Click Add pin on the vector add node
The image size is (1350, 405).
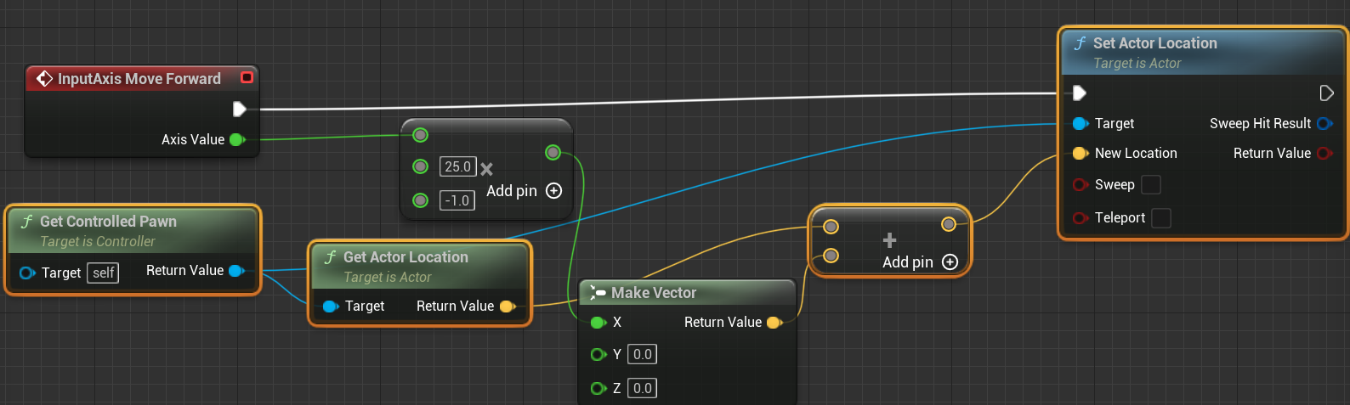(x=920, y=262)
